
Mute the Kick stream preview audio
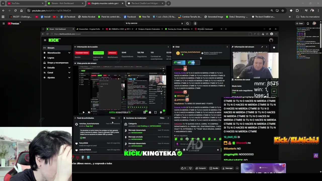(x=89, y=112)
